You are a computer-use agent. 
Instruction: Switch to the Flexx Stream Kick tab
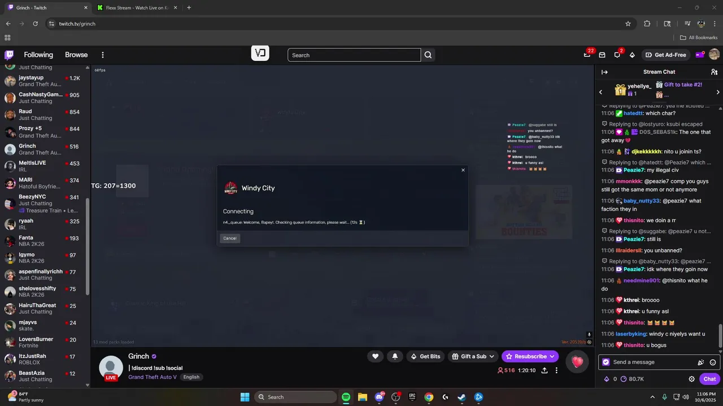(137, 8)
